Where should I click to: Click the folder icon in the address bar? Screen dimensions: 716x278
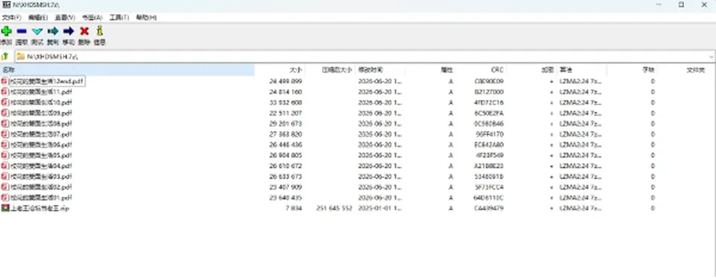[x=21, y=57]
